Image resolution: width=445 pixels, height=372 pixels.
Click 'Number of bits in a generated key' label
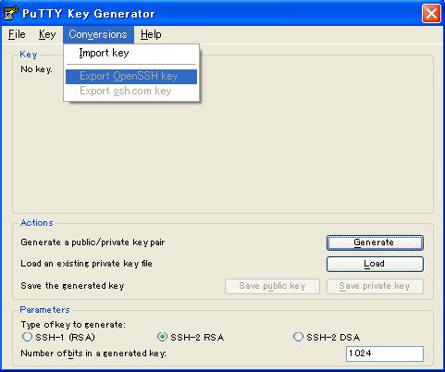pos(93,353)
